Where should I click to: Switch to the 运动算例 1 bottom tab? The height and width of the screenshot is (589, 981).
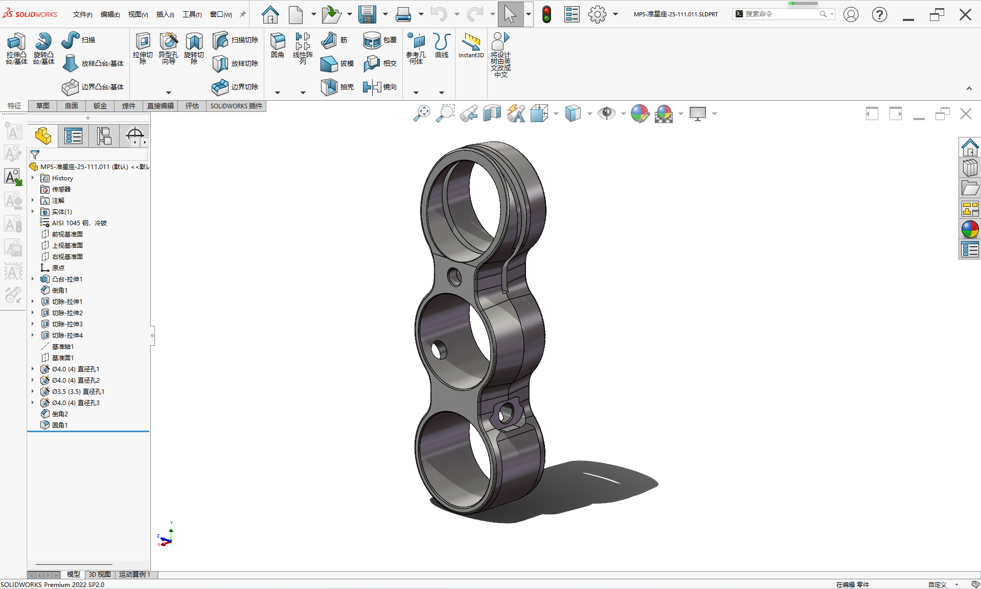point(135,575)
